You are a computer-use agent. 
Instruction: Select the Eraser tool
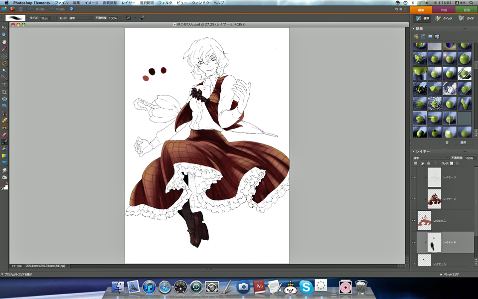click(4, 135)
